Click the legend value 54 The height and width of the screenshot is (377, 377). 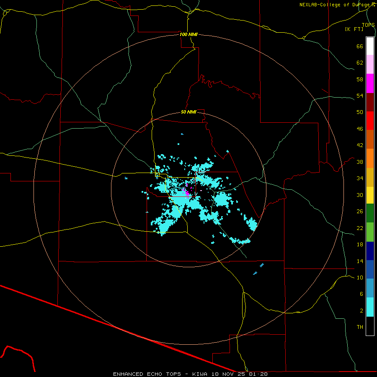(360, 96)
